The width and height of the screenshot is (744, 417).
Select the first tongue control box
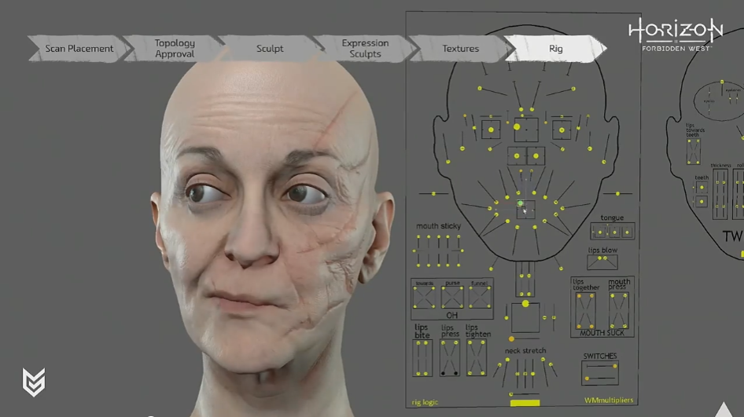point(600,232)
